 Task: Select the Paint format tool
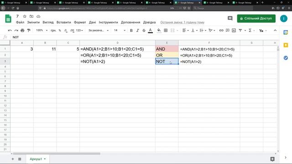click(29, 31)
